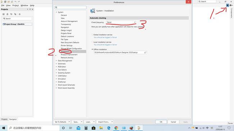The image size is (234, 131).
Task: Click the Projects panel Search field
Action: click(x=17, y=19)
